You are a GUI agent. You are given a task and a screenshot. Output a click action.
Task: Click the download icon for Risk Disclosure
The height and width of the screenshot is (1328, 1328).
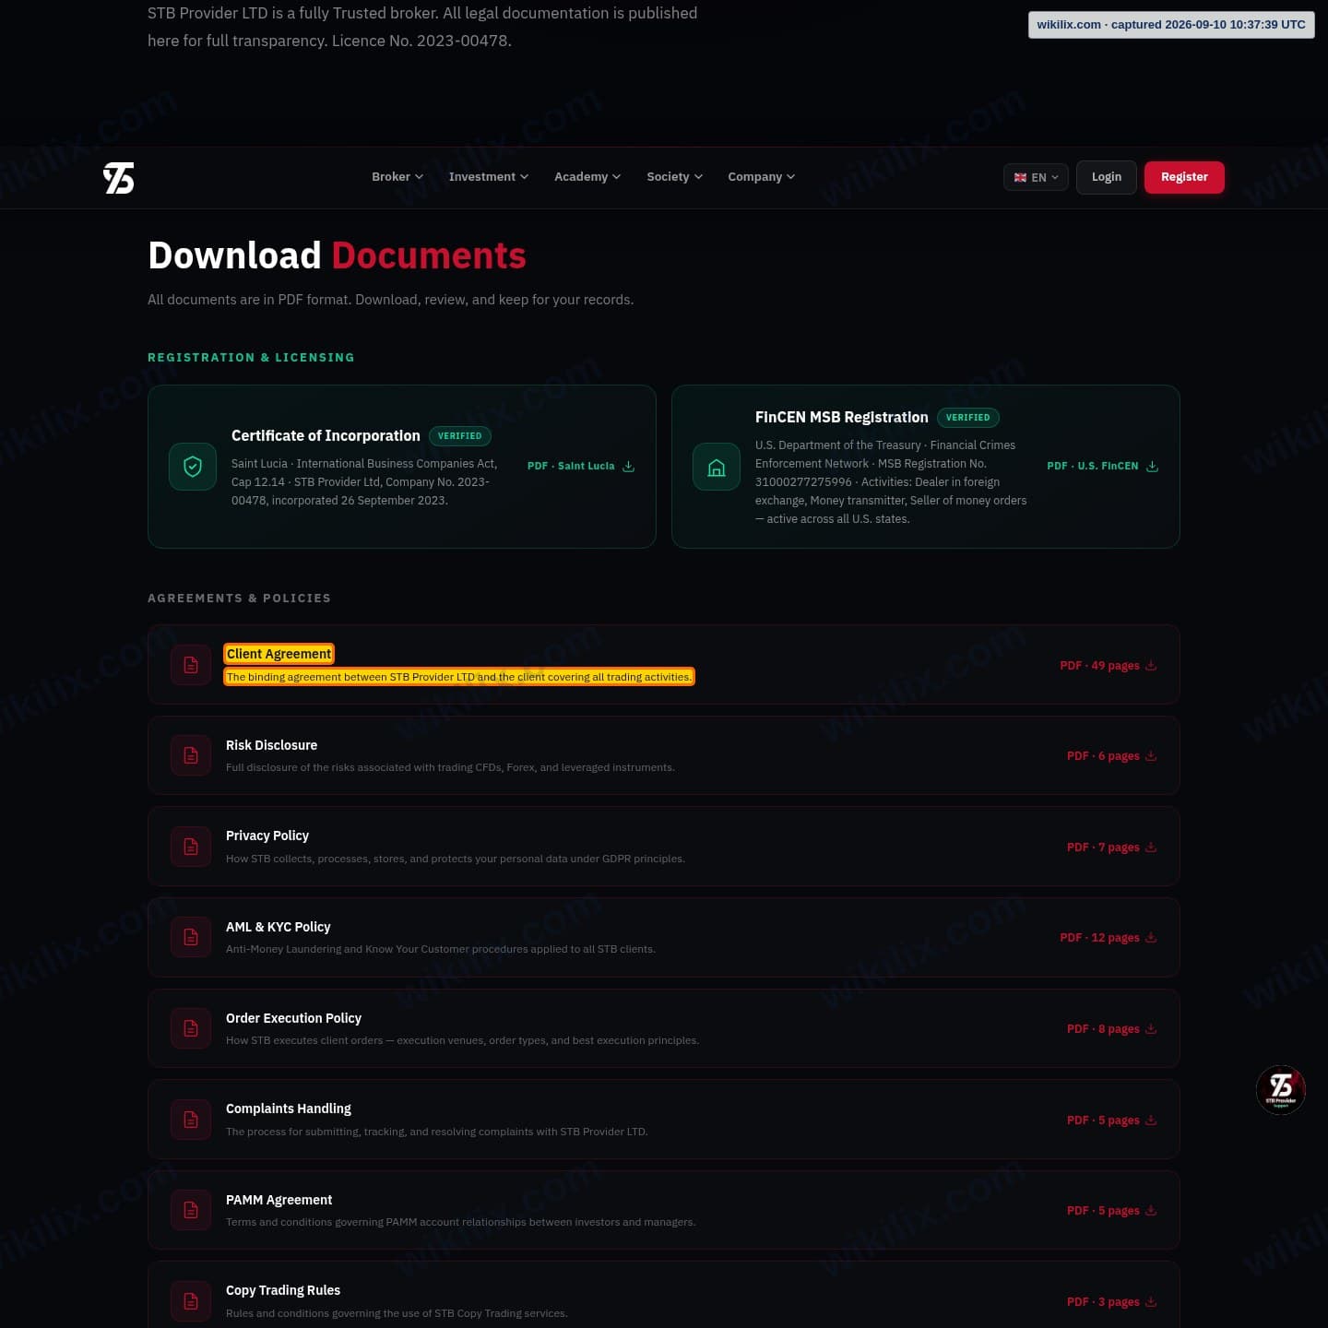pyautogui.click(x=1151, y=755)
